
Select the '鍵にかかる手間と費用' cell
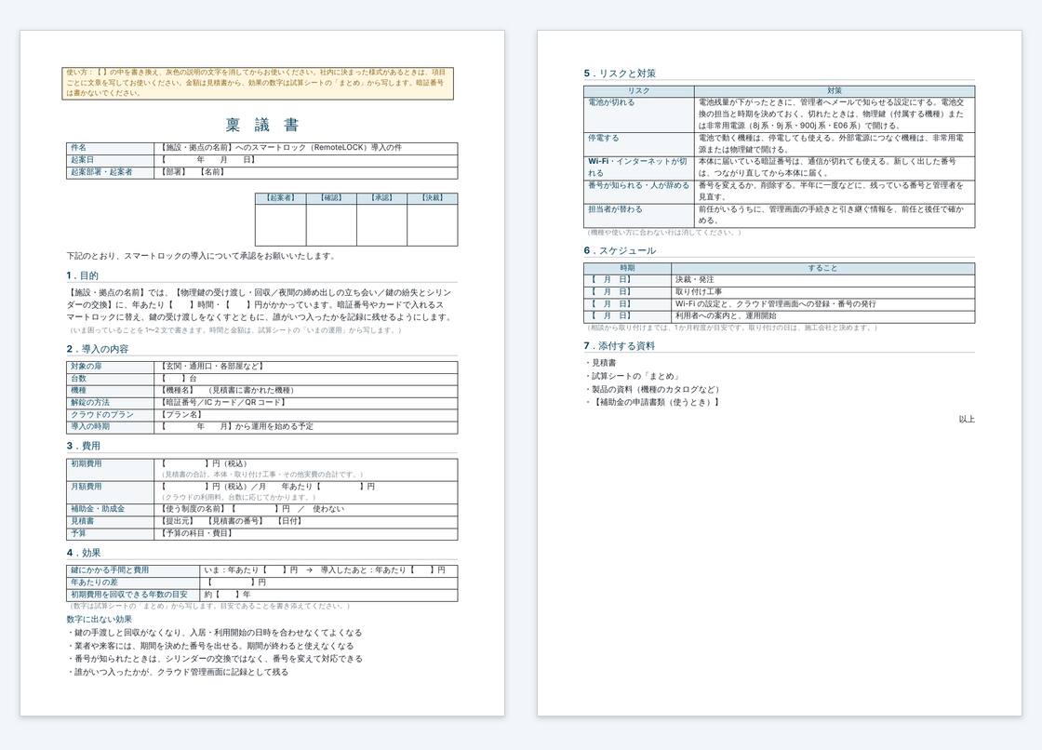[133, 570]
